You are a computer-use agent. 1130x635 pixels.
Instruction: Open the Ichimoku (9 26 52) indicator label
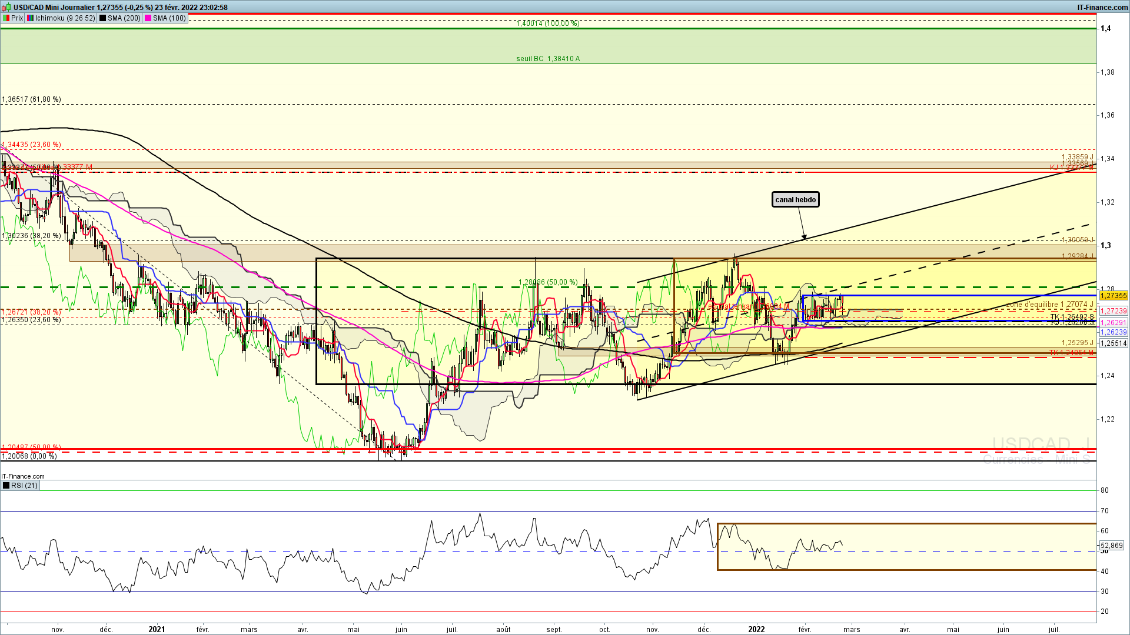click(65, 18)
